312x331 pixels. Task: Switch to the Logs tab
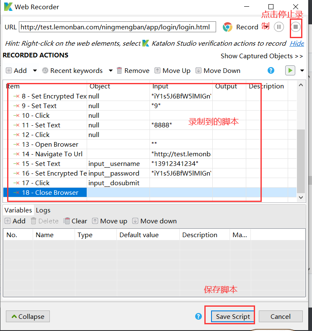pos(43,210)
